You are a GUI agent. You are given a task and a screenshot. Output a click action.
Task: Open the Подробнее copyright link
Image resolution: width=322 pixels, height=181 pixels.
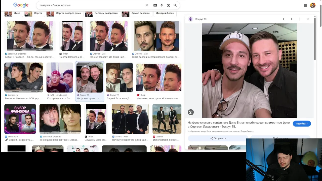(x=247, y=131)
